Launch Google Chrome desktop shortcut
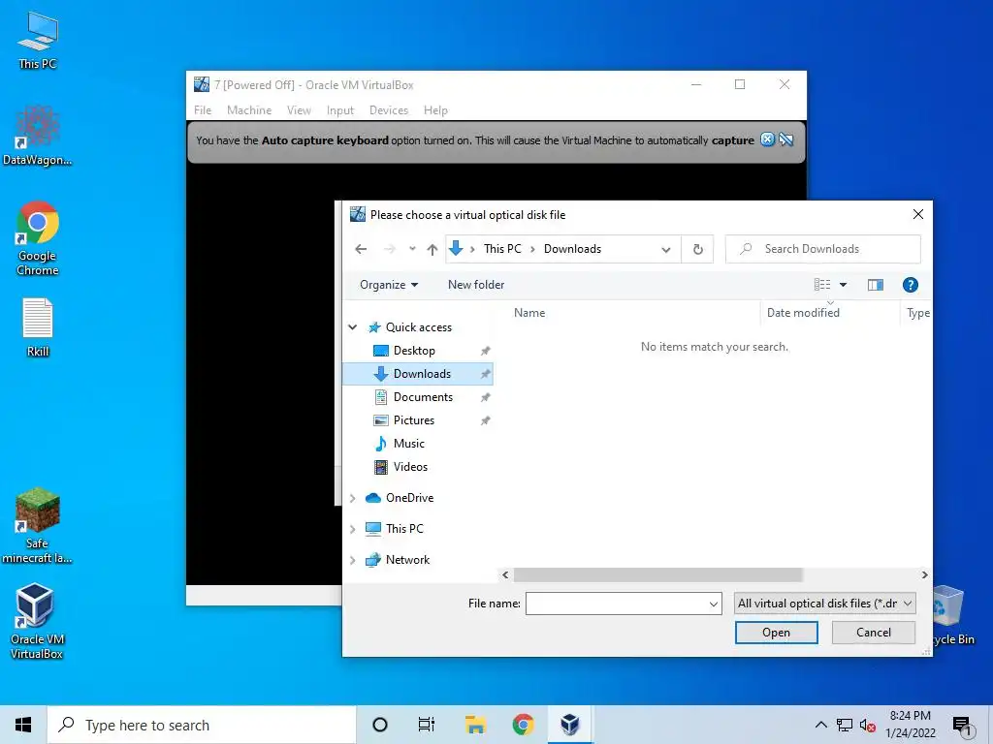The height and width of the screenshot is (744, 993). (x=38, y=238)
